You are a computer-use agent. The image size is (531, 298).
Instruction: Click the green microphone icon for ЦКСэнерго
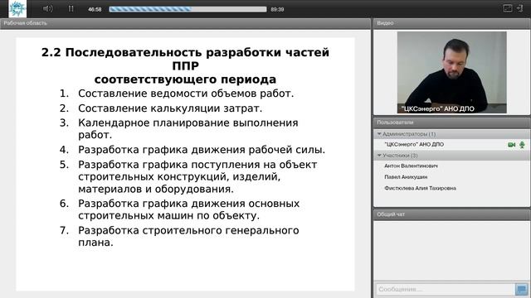coord(522,145)
